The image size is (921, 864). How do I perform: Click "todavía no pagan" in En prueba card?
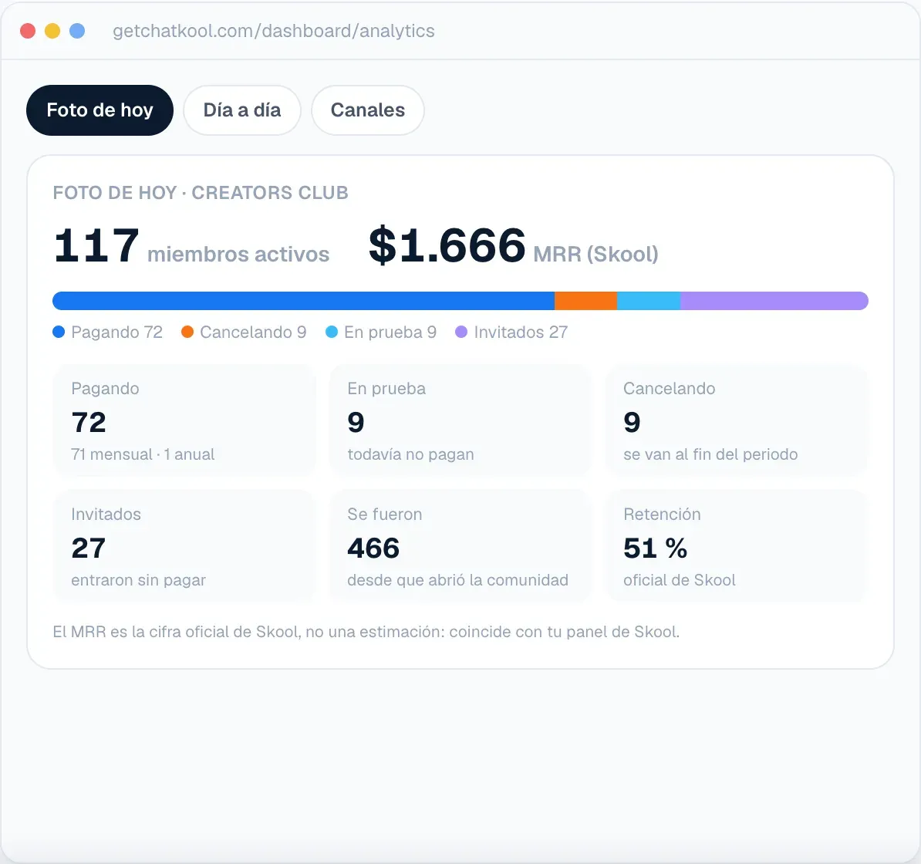(x=410, y=454)
